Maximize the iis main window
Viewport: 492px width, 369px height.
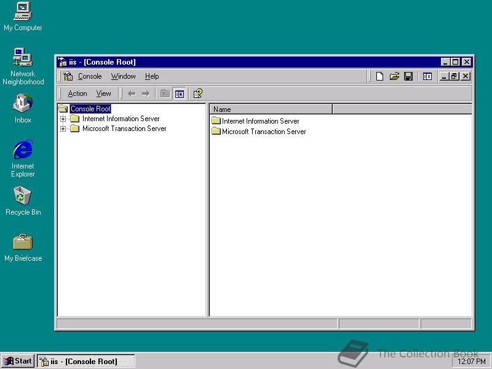(455, 62)
